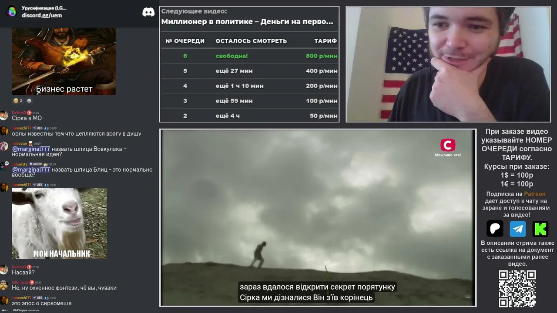
Task: Click the avatar beside the Вовкулака message
Action: coord(4,147)
